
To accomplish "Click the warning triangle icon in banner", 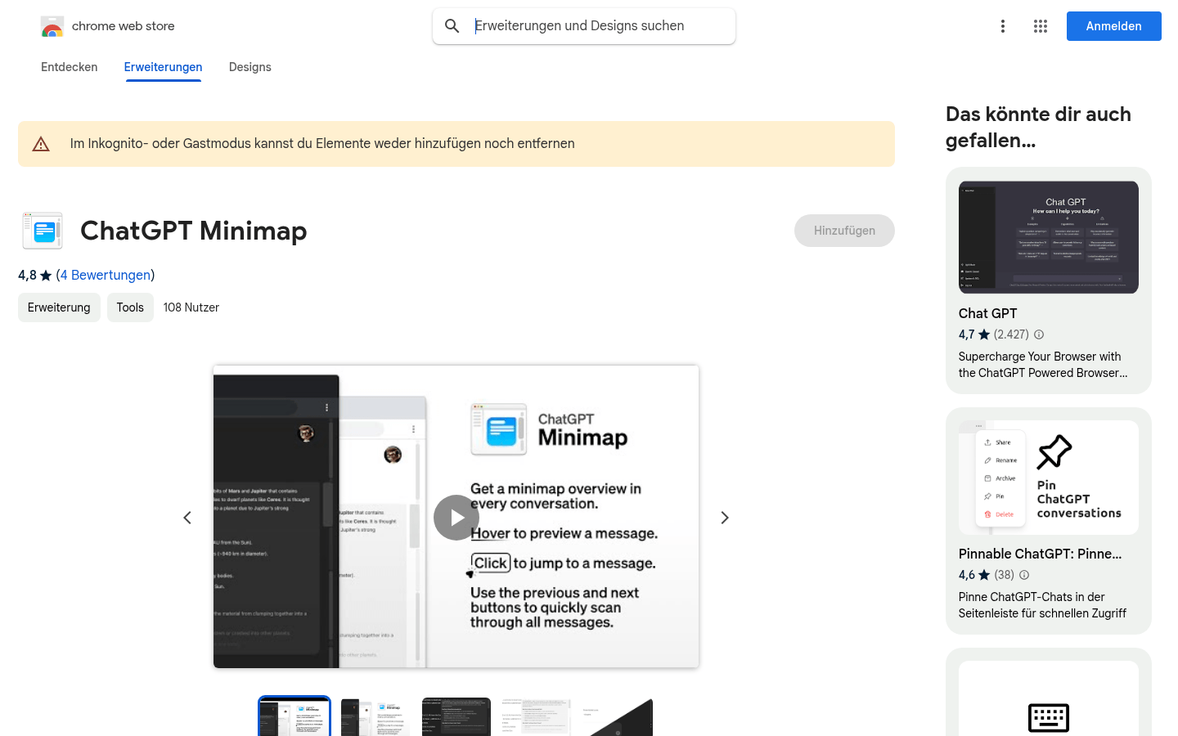I will click(41, 145).
